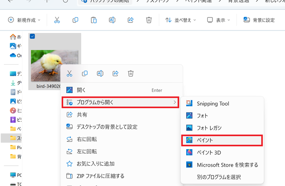The height and width of the screenshot is (186, 285).
Task: Open 新規作成 dropdown
Action: pyautogui.click(x=24, y=20)
